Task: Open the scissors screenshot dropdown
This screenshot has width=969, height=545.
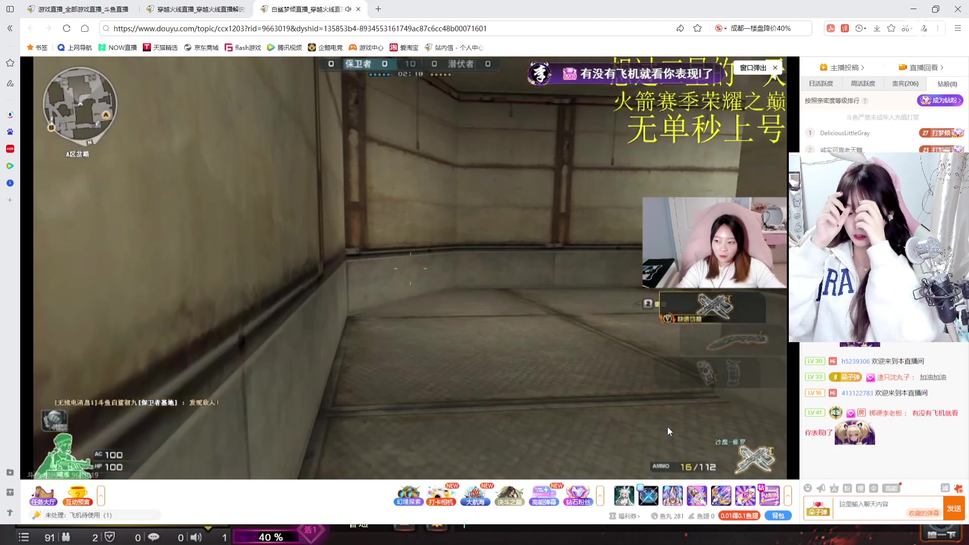Action: click(x=907, y=28)
